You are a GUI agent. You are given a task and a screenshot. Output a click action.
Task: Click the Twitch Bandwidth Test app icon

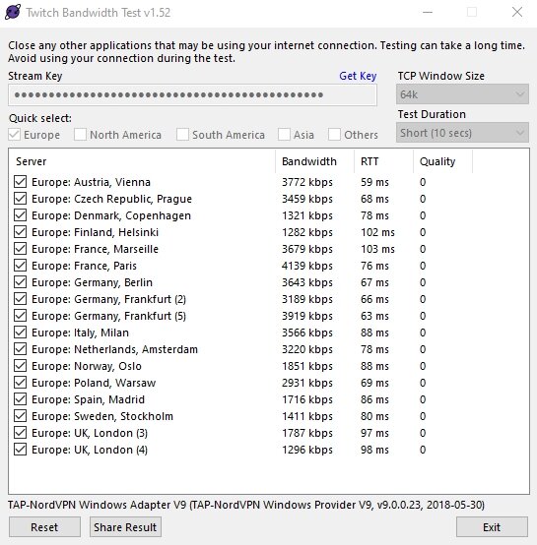tap(13, 12)
